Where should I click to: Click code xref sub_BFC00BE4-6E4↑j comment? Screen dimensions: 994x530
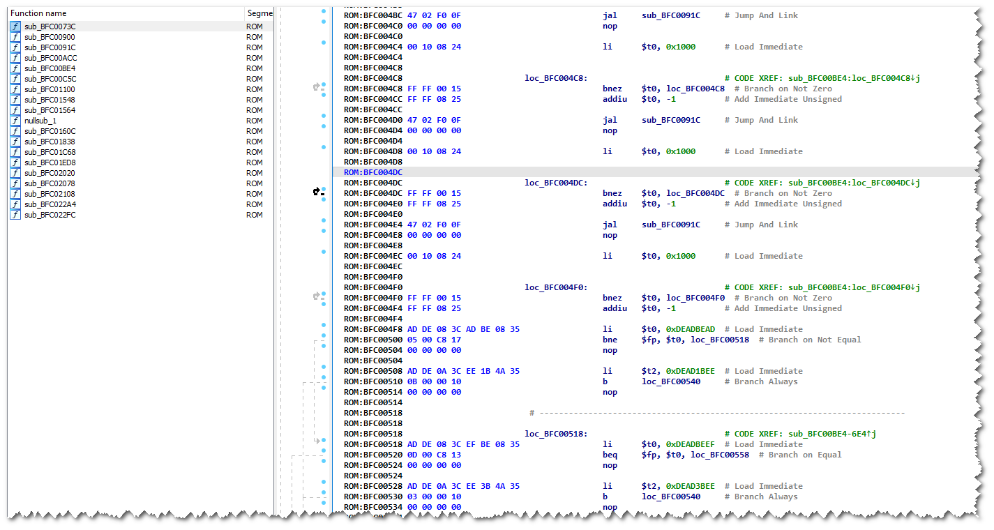801,434
